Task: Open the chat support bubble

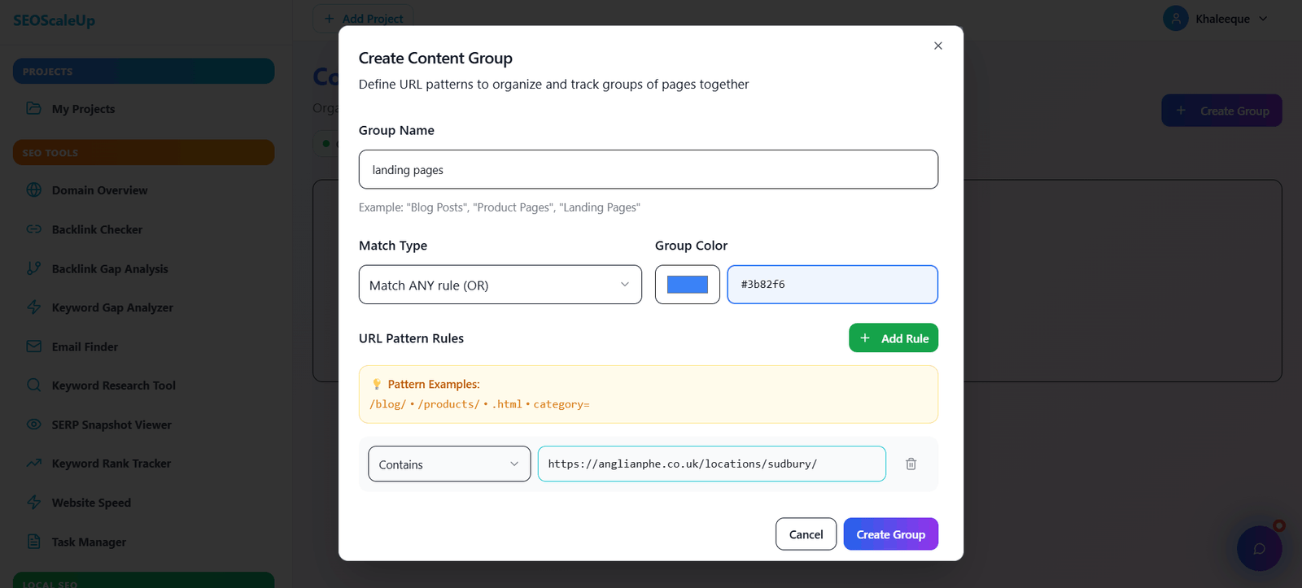Action: click(1259, 548)
